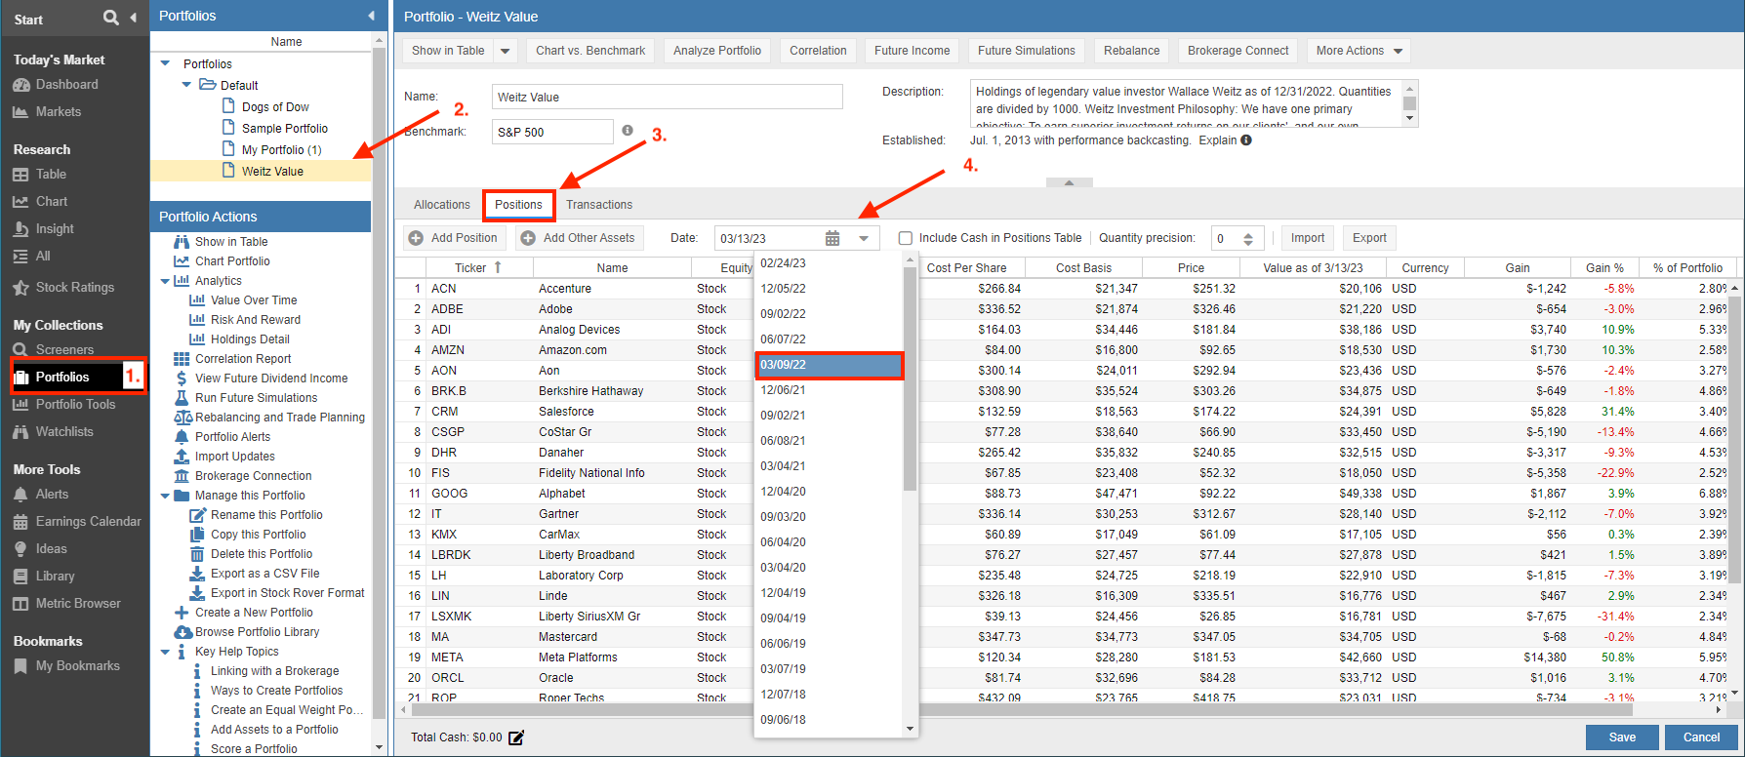Choose 12/06/21 in the date list
The height and width of the screenshot is (757, 1745).
[829, 390]
